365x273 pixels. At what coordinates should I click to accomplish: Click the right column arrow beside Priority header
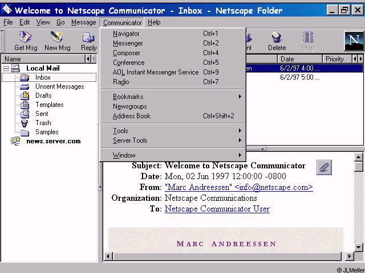360,59
